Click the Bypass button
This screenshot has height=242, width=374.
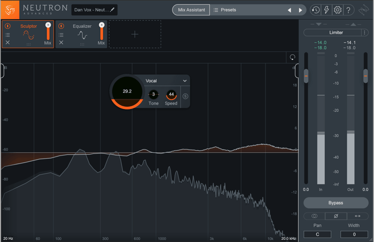(336, 203)
